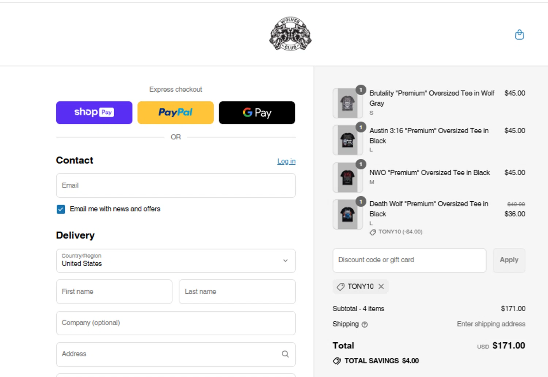Click the NWO Premium Oversized Tee title
The image size is (548, 377).
pyautogui.click(x=430, y=172)
